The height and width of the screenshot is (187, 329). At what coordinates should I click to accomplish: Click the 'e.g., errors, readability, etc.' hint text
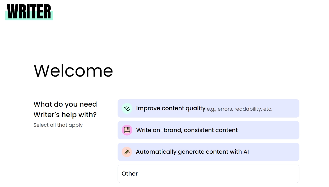click(x=239, y=109)
